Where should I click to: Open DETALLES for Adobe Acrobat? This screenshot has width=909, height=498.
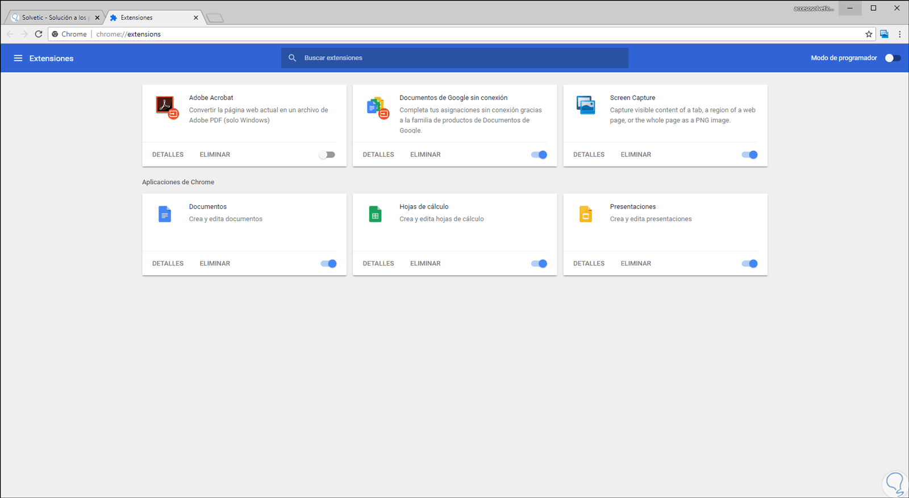point(168,155)
